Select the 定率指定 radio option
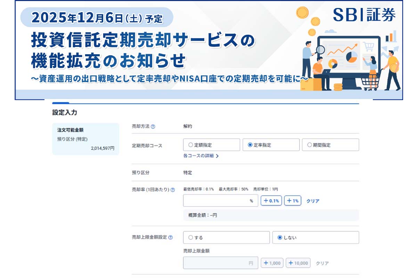This screenshot has width=417, height=278. click(x=250, y=145)
